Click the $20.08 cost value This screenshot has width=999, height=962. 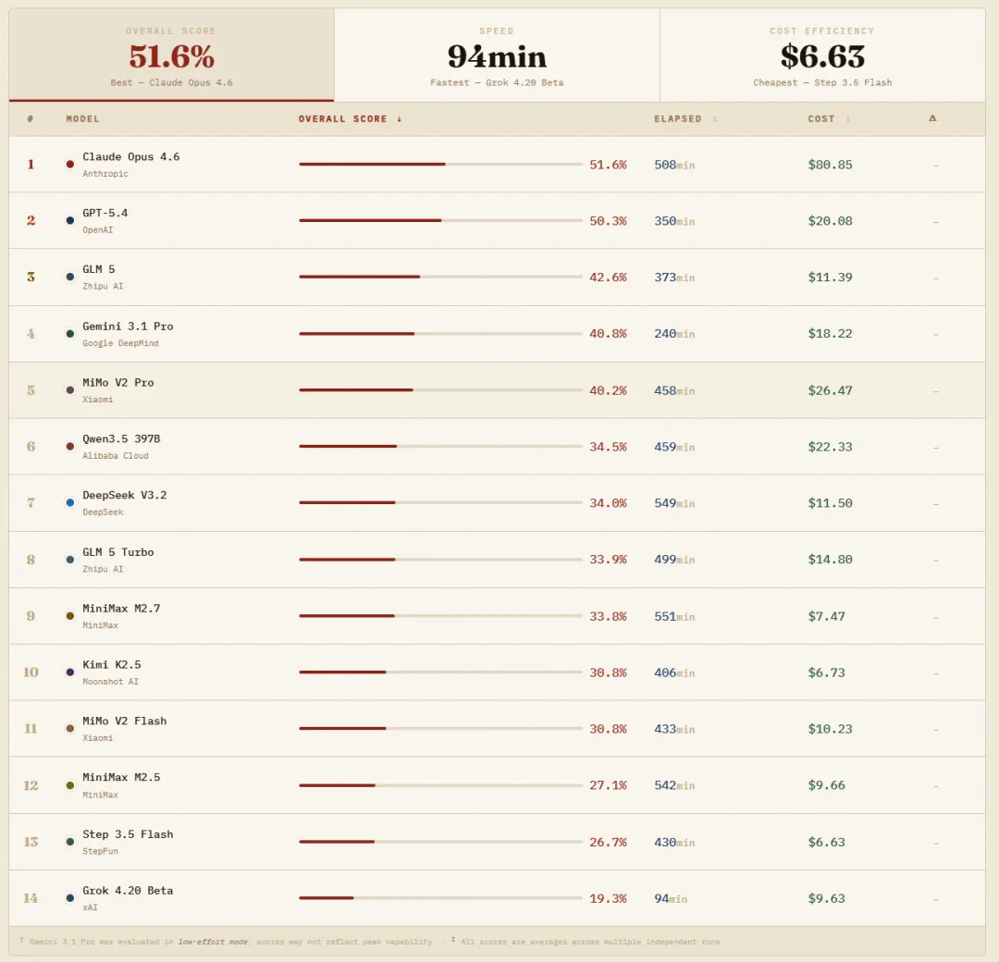(x=830, y=221)
